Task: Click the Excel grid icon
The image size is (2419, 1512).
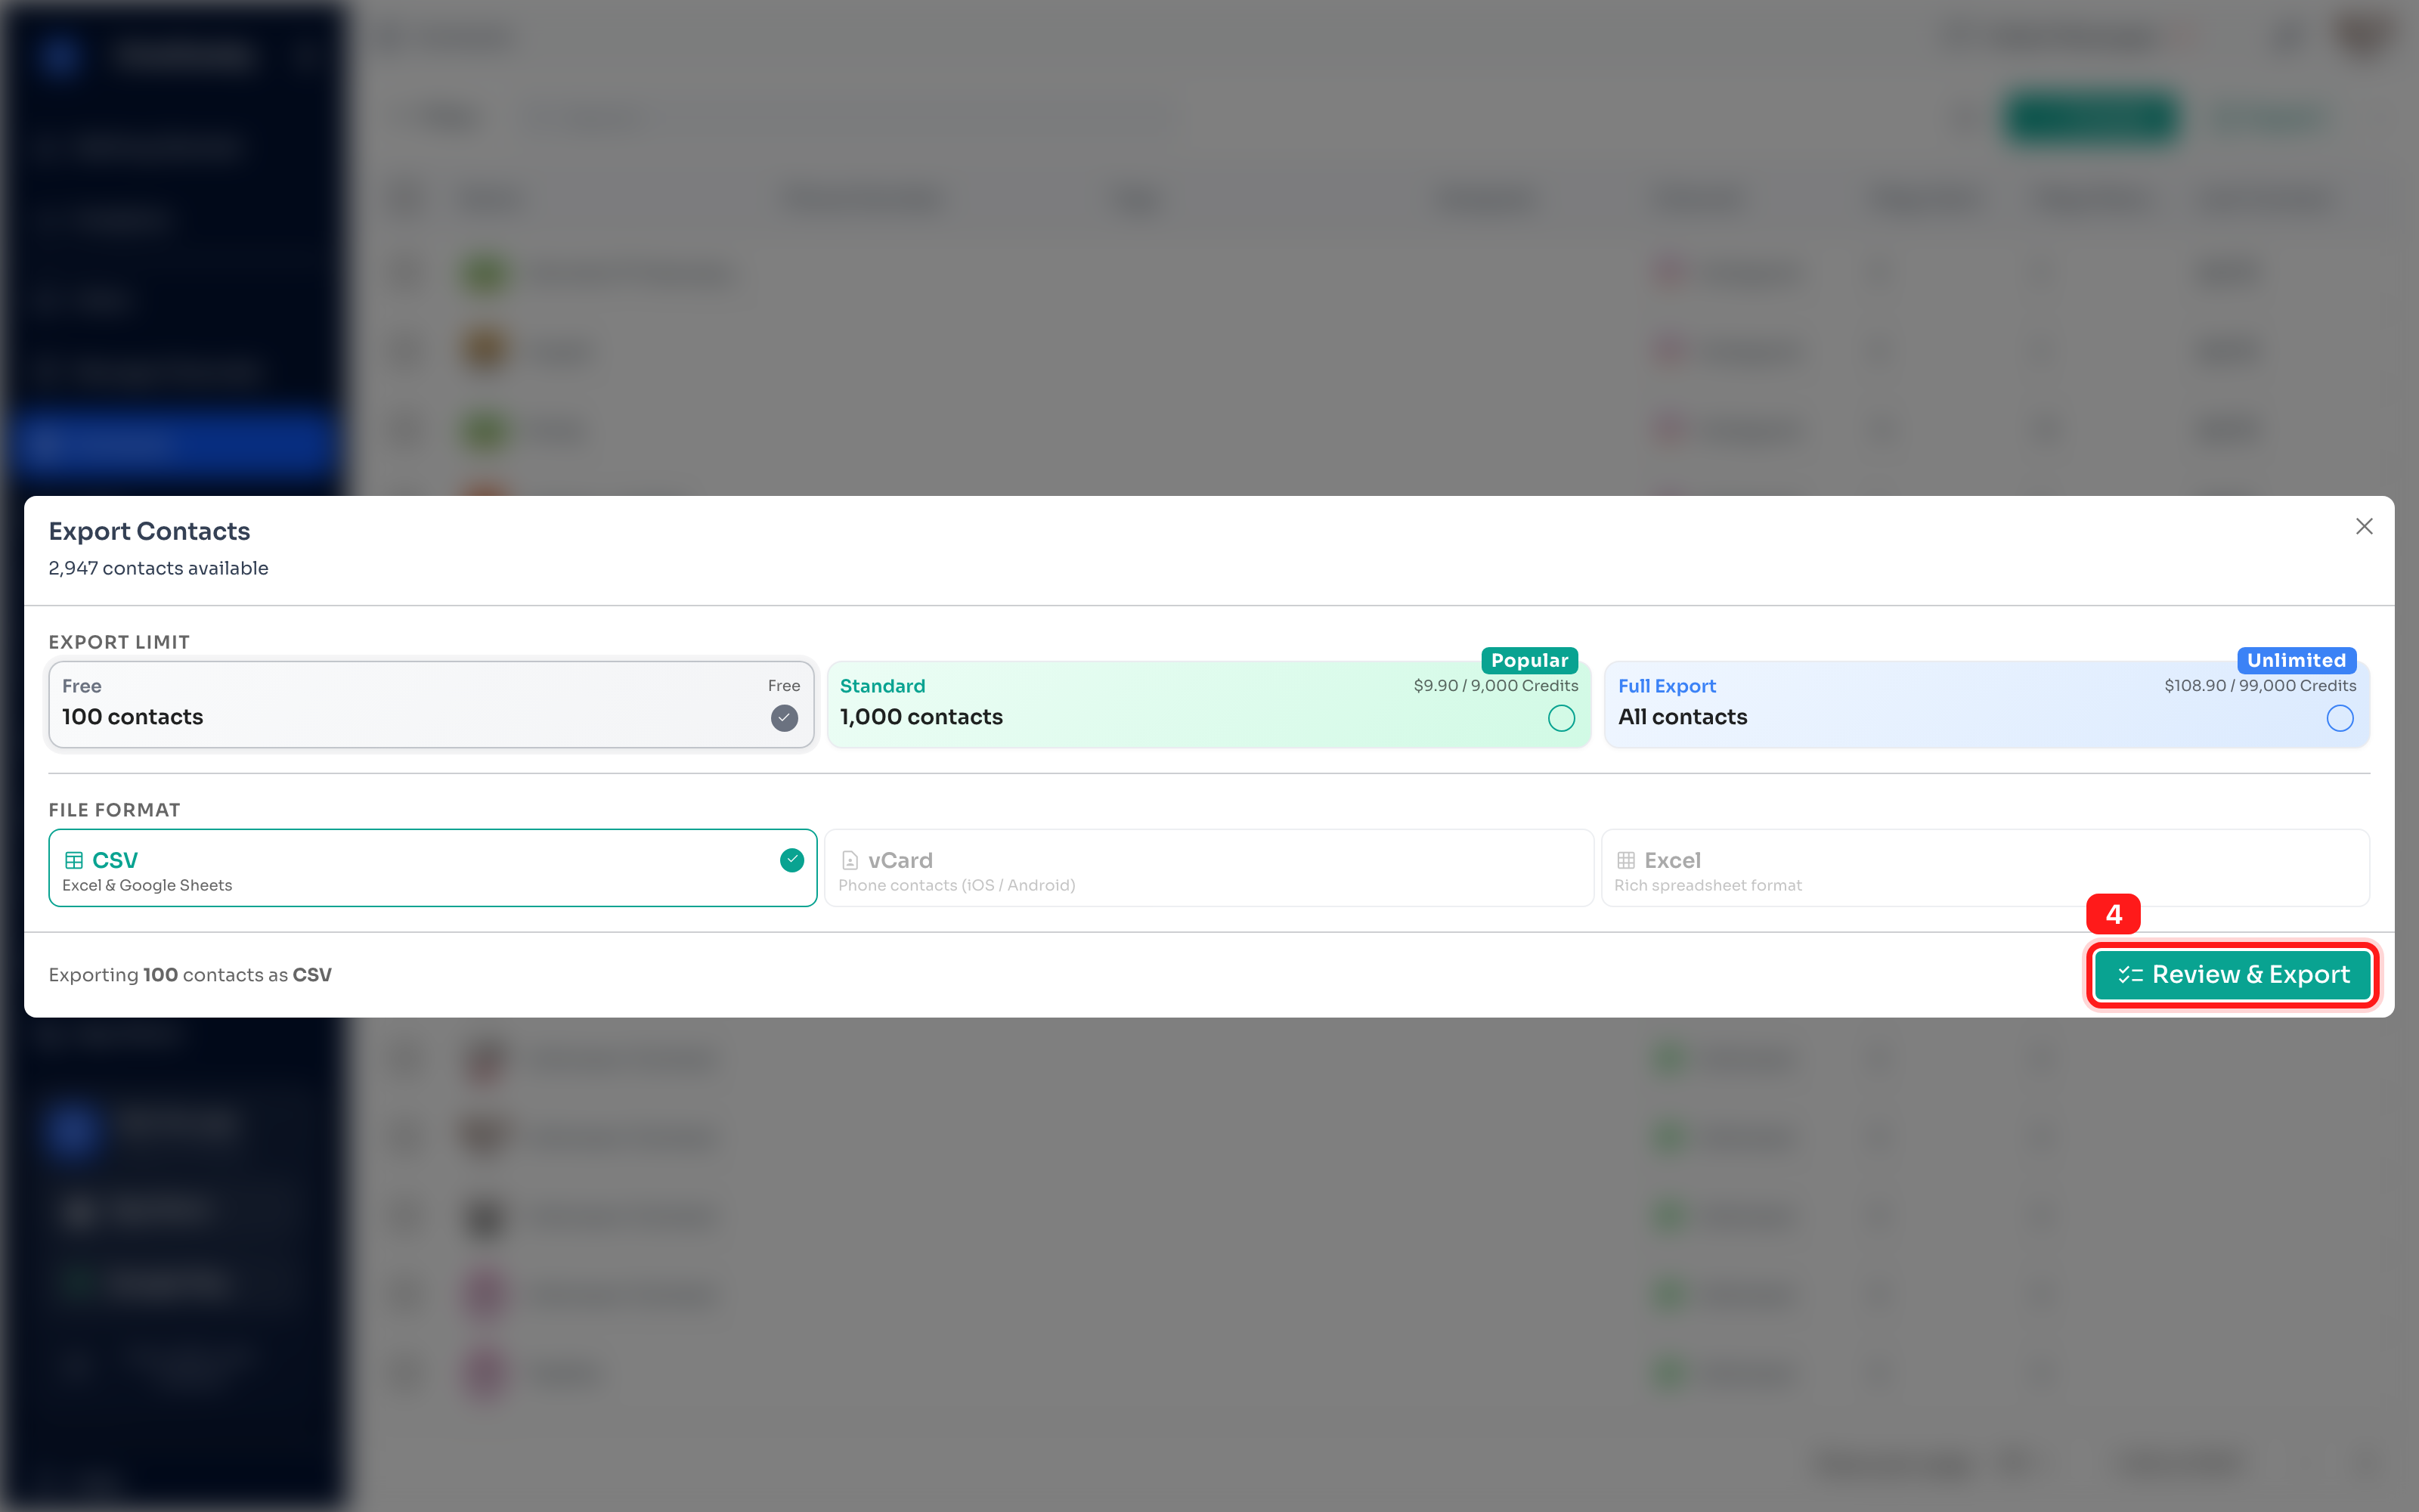Action: pos(1625,860)
